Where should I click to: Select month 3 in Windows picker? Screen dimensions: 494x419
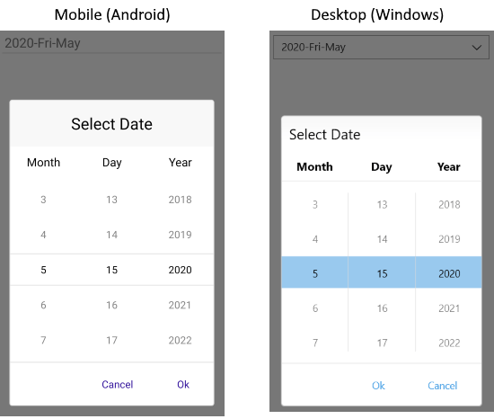(x=315, y=205)
